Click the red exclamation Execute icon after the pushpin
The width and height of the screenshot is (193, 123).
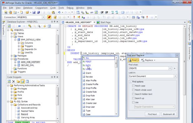tap(74, 17)
